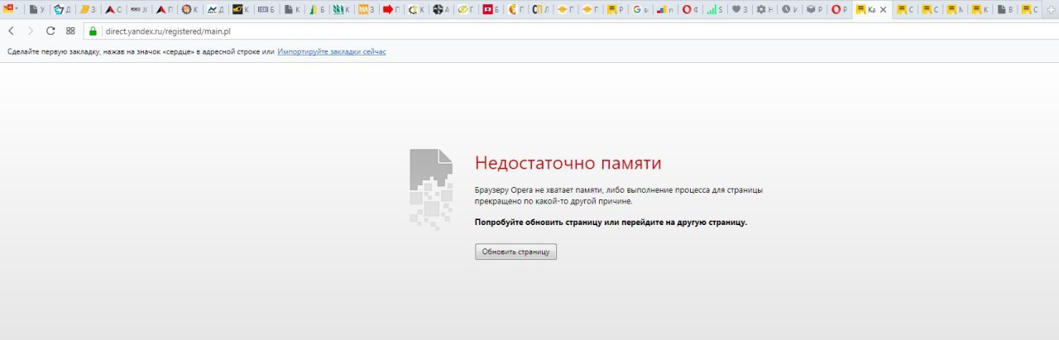
Task: Open the 'Импортируйте закладки сейчас' link
Action: [332, 51]
